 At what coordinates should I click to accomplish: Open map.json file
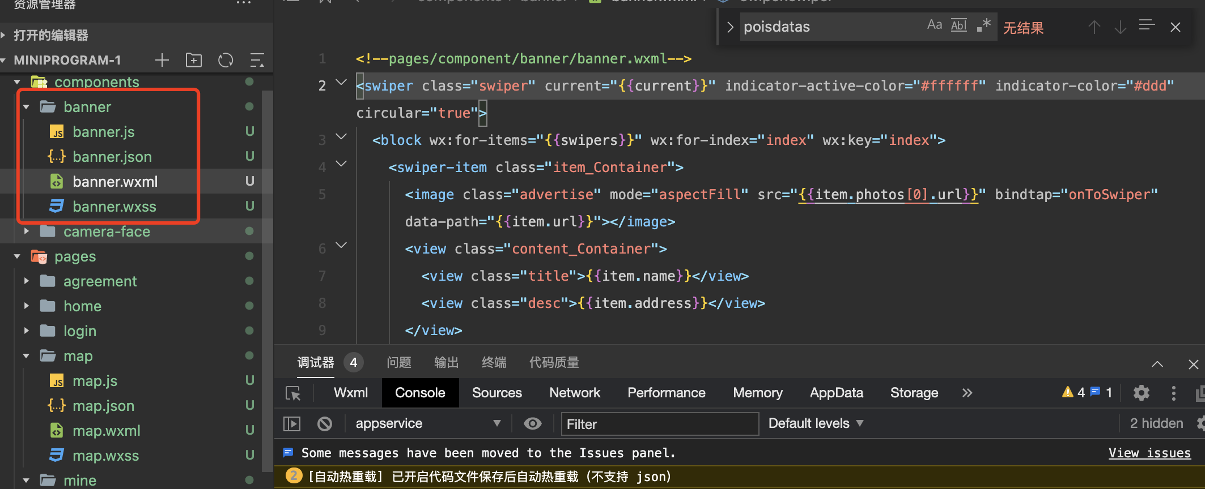click(104, 406)
